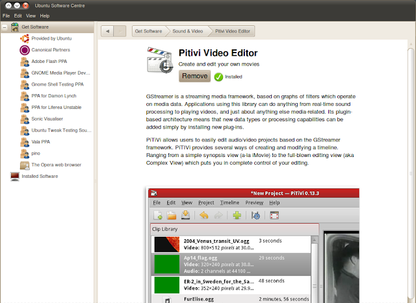This screenshot has width=416, height=303.
Task: Click the green Installed checkmark icon
Action: tap(218, 77)
